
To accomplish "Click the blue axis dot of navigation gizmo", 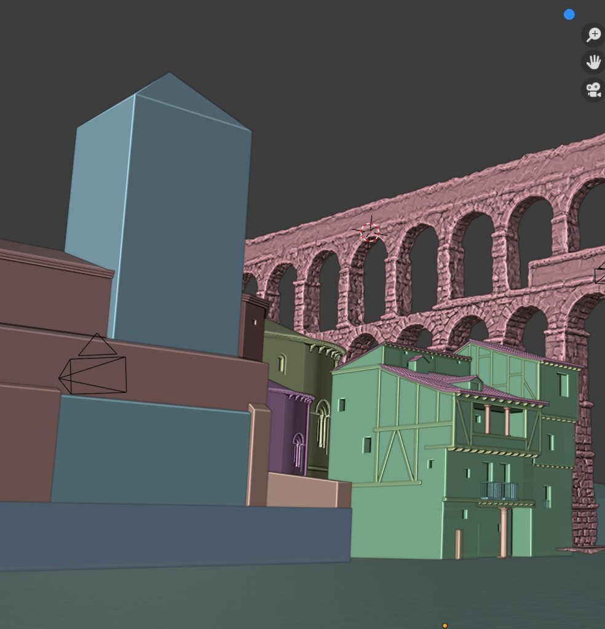I will (x=569, y=14).
